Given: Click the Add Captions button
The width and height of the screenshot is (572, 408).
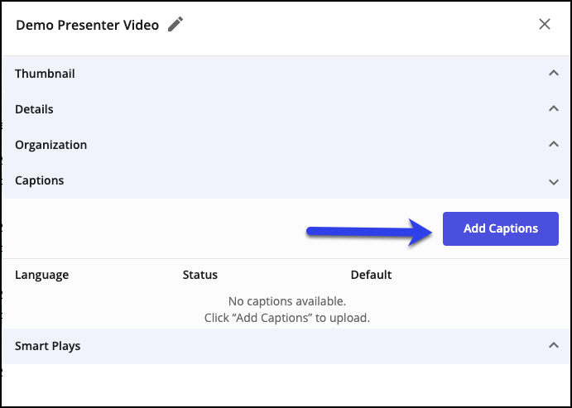Looking at the screenshot, I should coord(501,228).
